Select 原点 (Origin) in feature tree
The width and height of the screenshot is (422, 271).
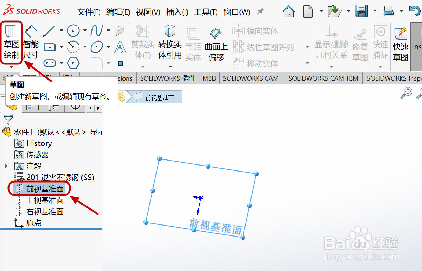(28, 223)
